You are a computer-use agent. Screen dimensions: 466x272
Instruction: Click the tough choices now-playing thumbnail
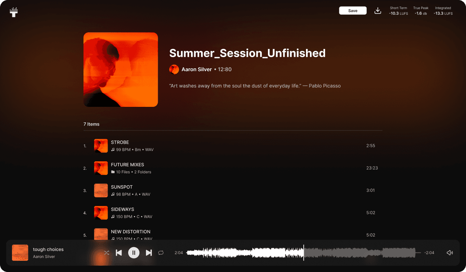tap(20, 253)
